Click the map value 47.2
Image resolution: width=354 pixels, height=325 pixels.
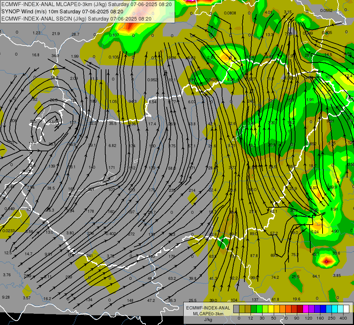tap(151, 300)
